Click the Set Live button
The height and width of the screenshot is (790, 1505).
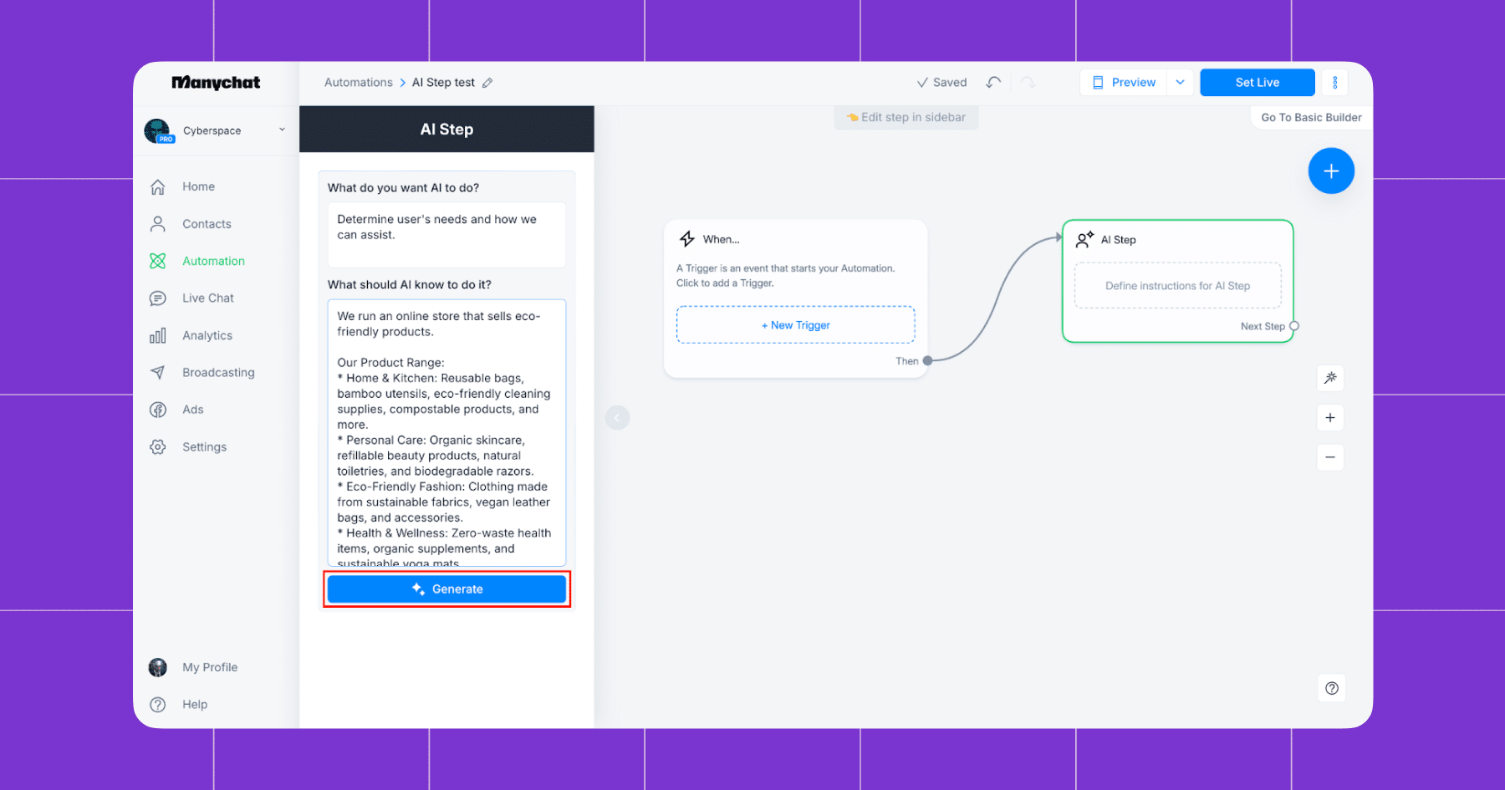coord(1257,82)
